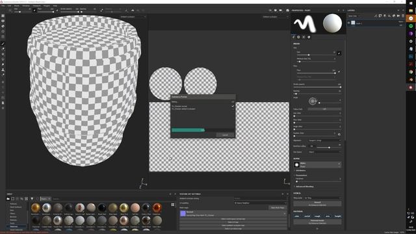Screen dimensions: 416x234
Task: Open the Viewport menu
Action: [36, 6]
